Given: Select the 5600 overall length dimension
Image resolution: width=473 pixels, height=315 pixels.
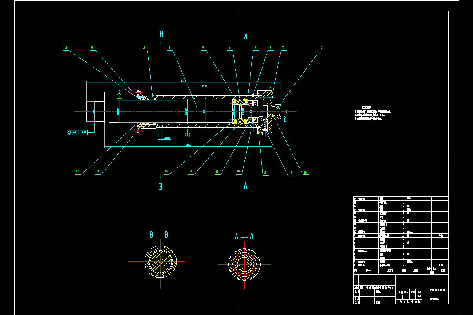Looking at the screenshot, I should point(184,81).
